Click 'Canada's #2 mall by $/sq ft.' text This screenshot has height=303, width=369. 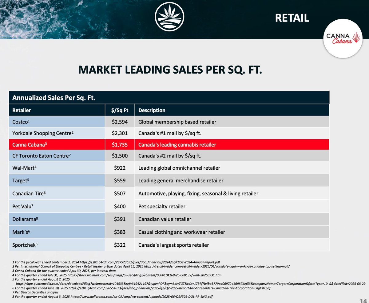170,156
